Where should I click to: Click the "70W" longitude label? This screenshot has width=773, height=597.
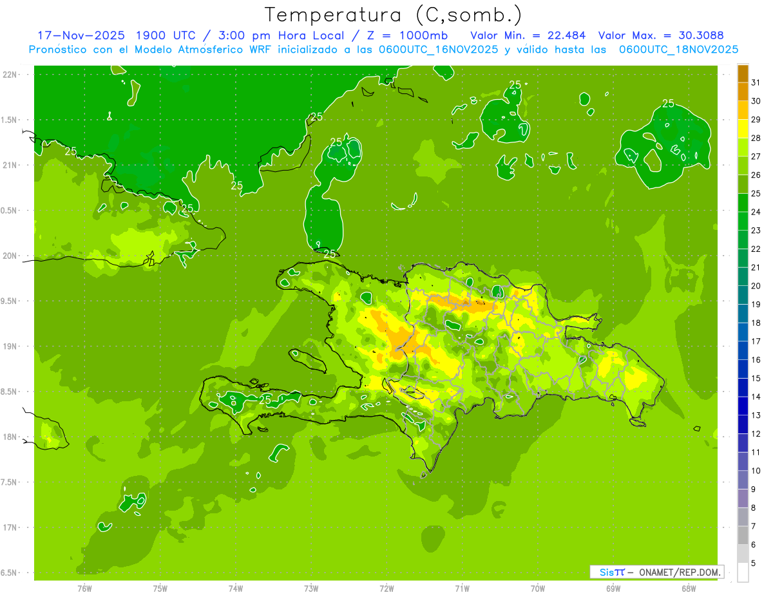[538, 589]
